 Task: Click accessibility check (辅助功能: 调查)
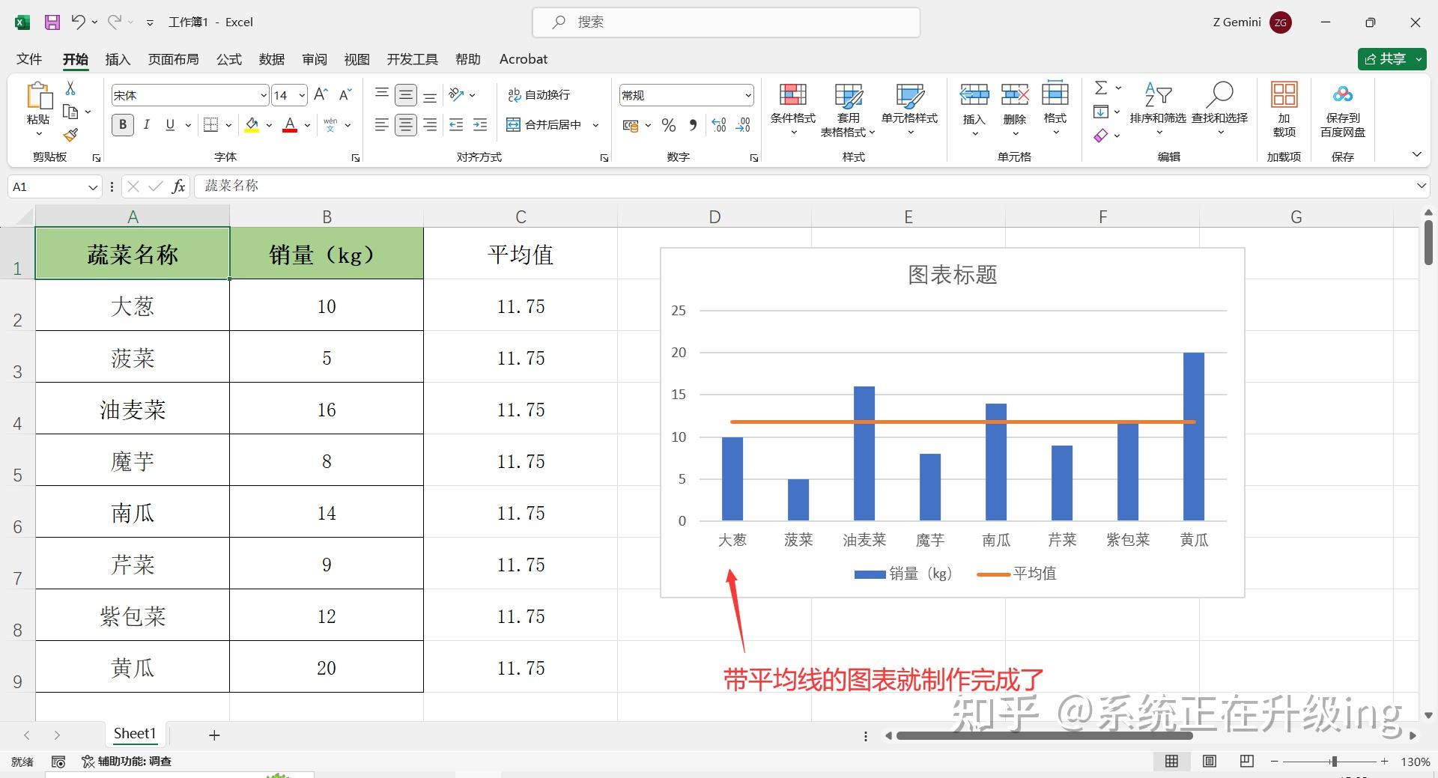tap(127, 762)
